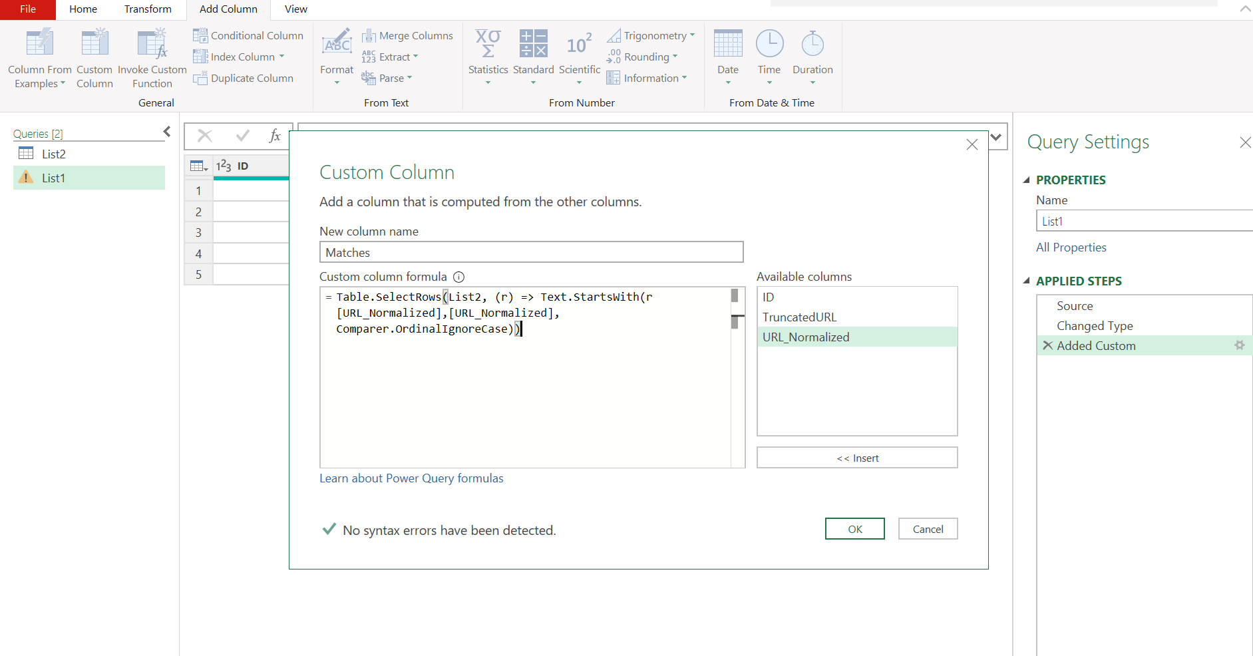Screen dimensions: 1253x656
Task: Open the Standard number operations
Action: point(533,57)
